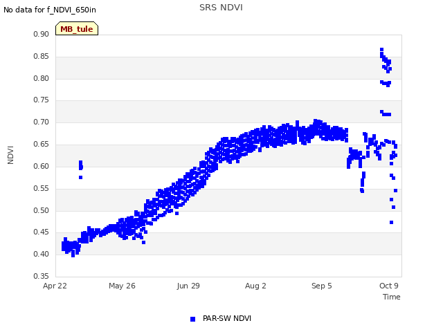The width and height of the screenshot is (443, 332).
Task: Click the Time x-axis label
Action: pyautogui.click(x=391, y=297)
